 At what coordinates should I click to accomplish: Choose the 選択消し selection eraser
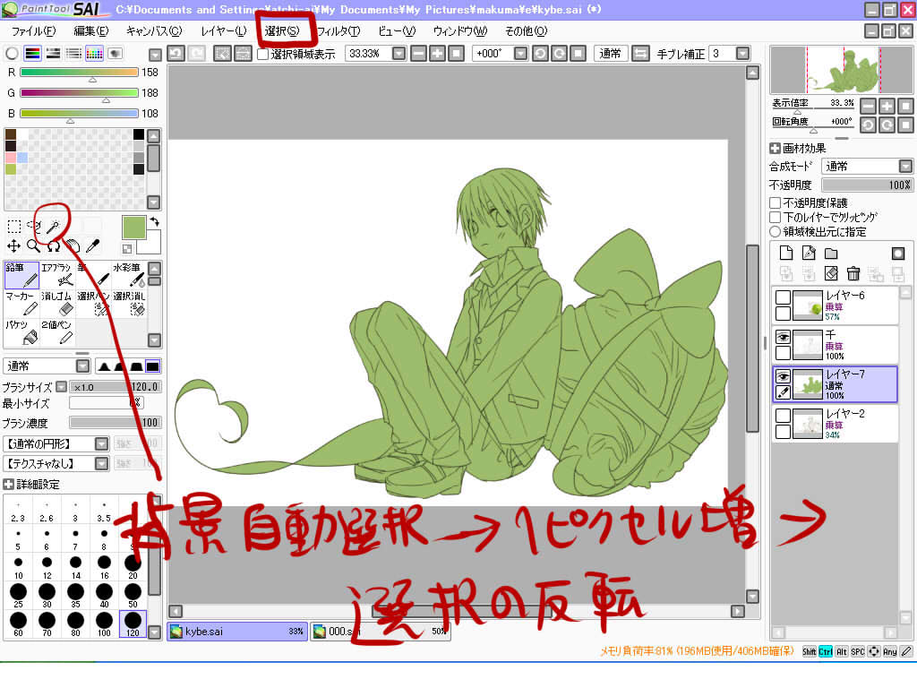click(x=129, y=304)
